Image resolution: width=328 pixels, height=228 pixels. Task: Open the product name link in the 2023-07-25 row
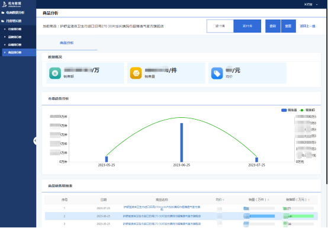[162, 208]
